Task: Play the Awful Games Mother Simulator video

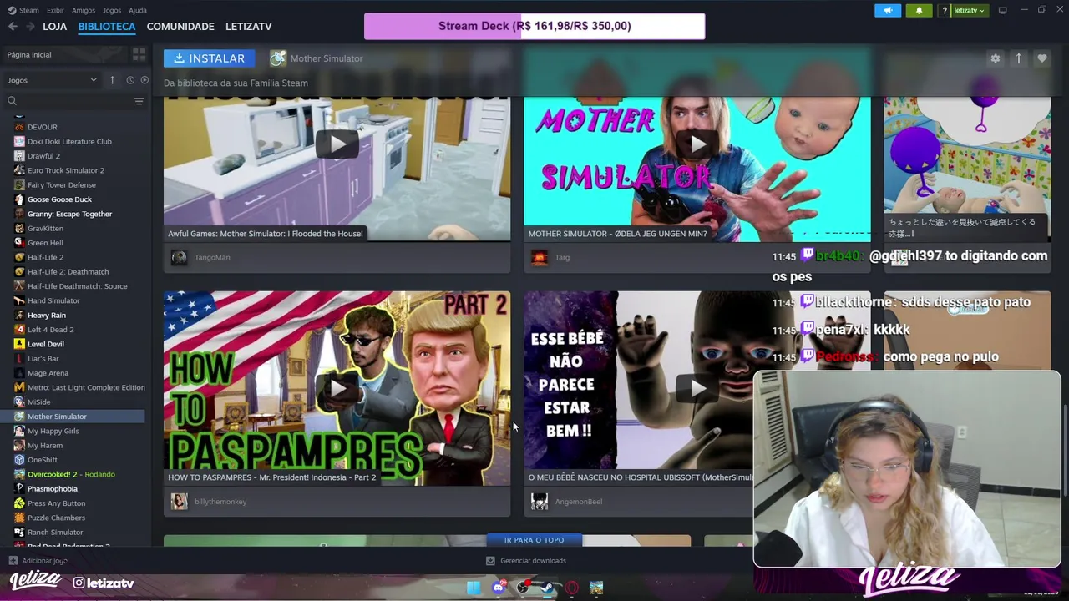Action: pos(337,144)
